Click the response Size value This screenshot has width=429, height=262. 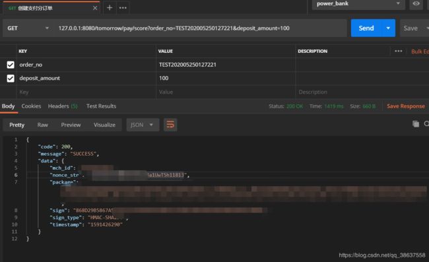tap(369, 106)
